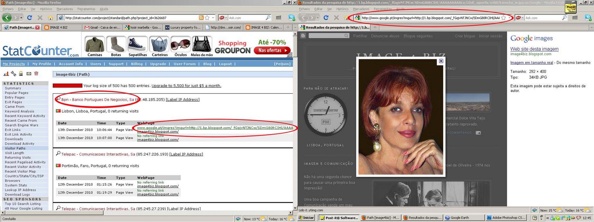Image resolution: width=594 pixels, height=222 pixels.
Task: Open home page in StatCounter Firefox window
Action: [x=50, y=18]
